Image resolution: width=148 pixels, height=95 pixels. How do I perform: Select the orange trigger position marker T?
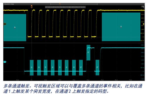click(32, 7)
